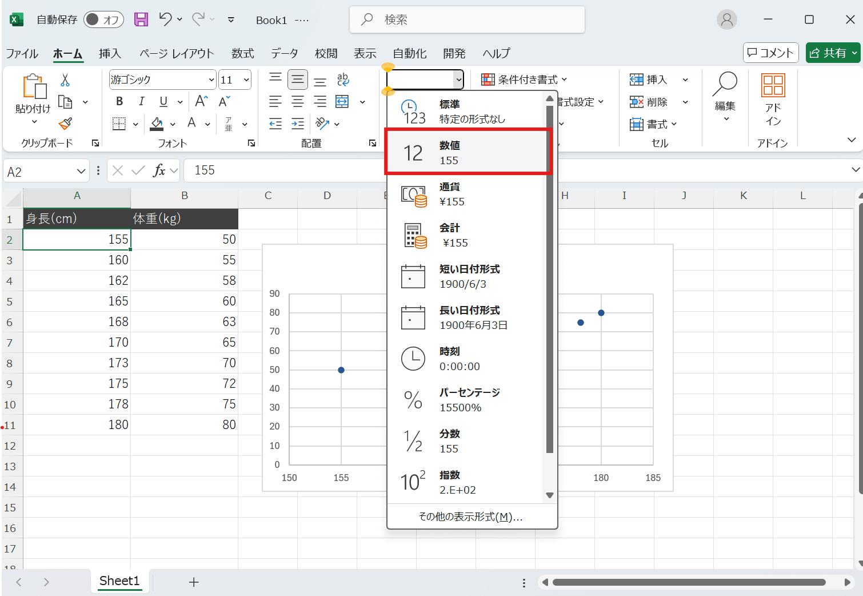Select the Cut scissors icon
This screenshot has height=596, width=863.
tap(65, 80)
